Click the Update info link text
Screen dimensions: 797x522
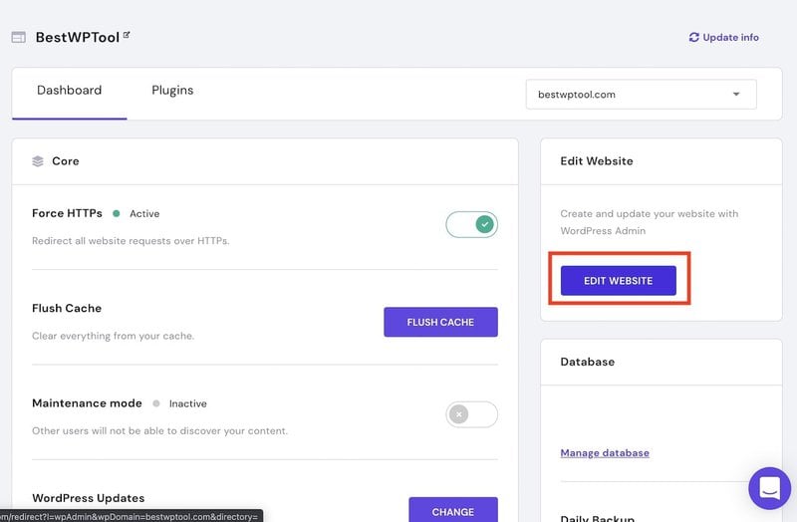click(x=731, y=37)
